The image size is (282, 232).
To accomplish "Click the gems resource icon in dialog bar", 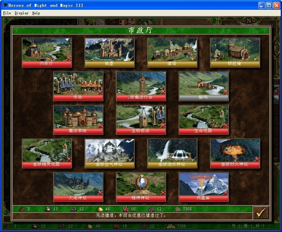I will click(x=152, y=209).
